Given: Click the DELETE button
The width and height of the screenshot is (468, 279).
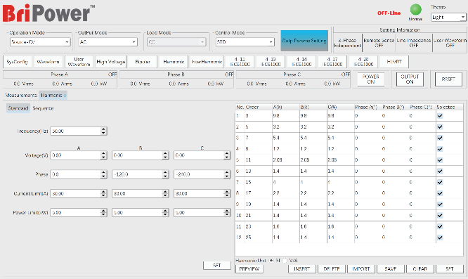Looking at the screenshot, I should (332, 269).
